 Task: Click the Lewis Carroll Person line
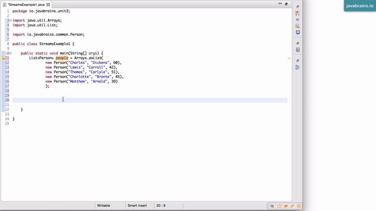click(81, 67)
